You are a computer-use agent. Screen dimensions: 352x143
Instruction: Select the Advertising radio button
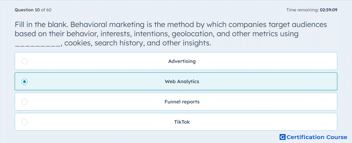[x=24, y=61]
